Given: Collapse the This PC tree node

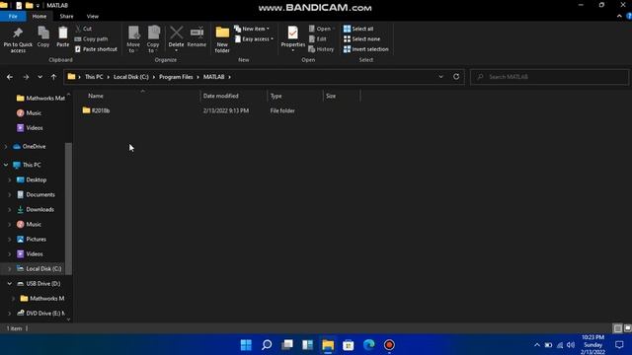Looking at the screenshot, I should (x=6, y=165).
